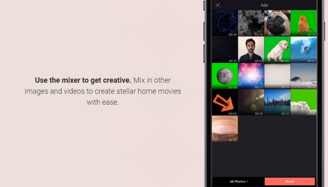Add the clouds on green screen clip
Image resolution: width=328 pixels, height=187 pixels.
click(303, 102)
